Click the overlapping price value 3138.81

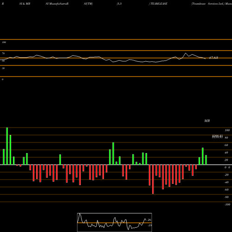(217, 137)
